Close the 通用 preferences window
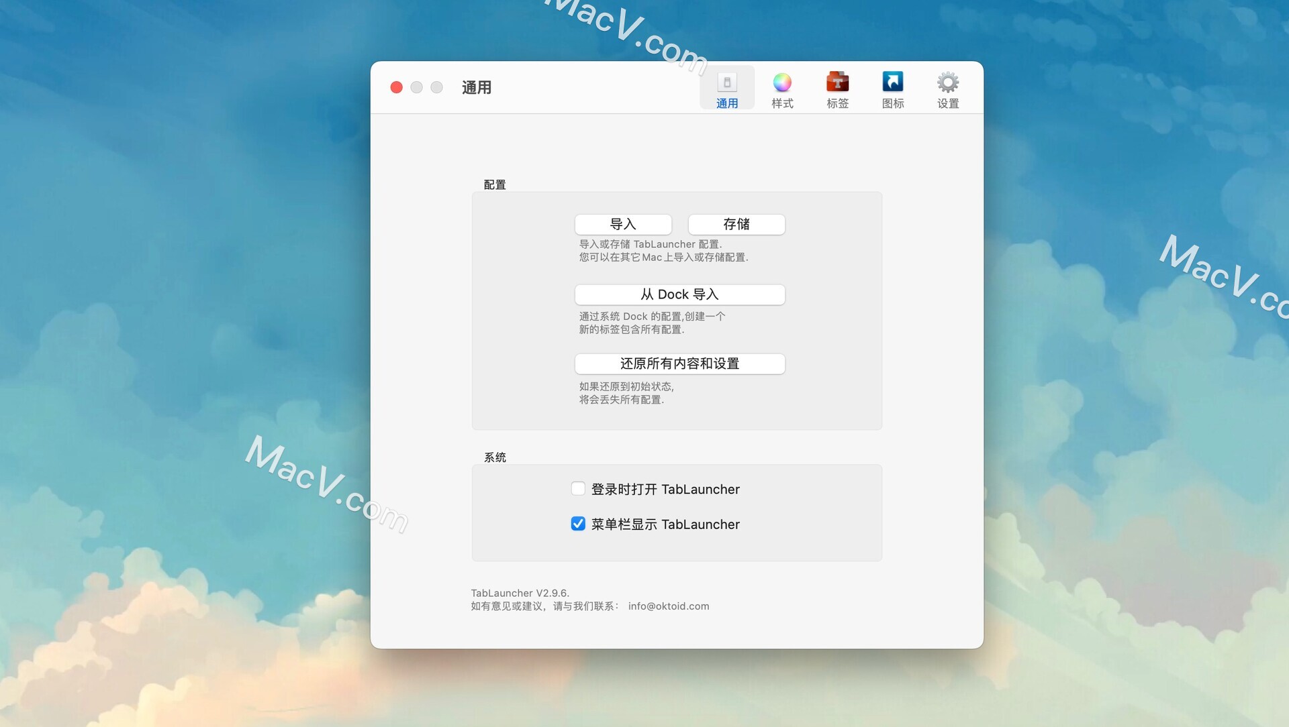 396,88
